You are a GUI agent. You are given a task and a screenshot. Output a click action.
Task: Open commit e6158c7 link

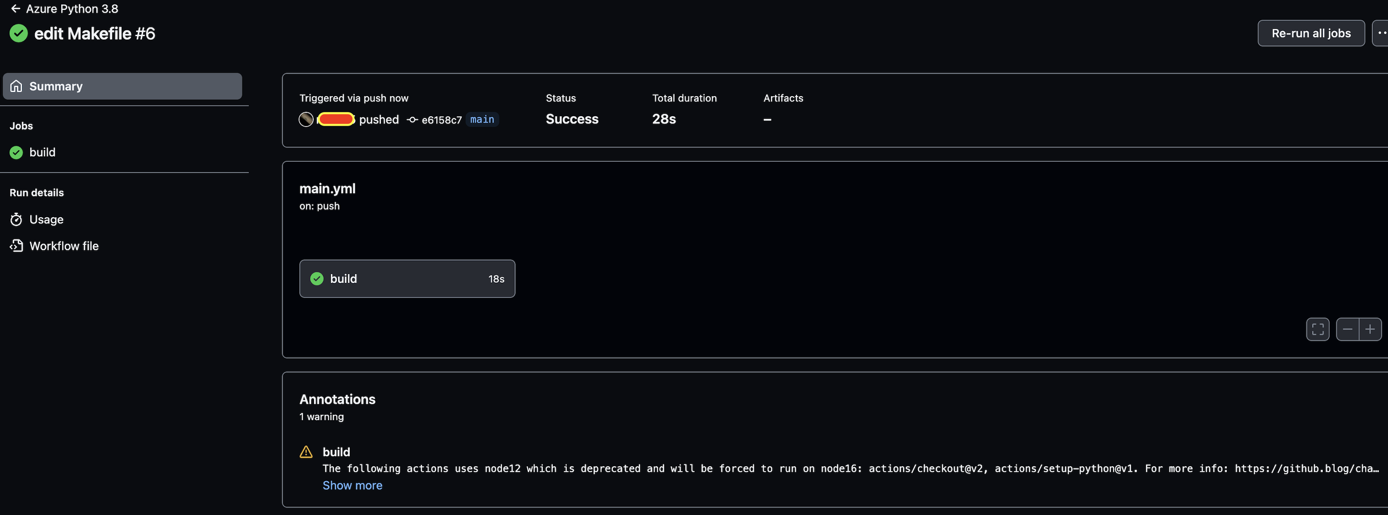click(441, 120)
